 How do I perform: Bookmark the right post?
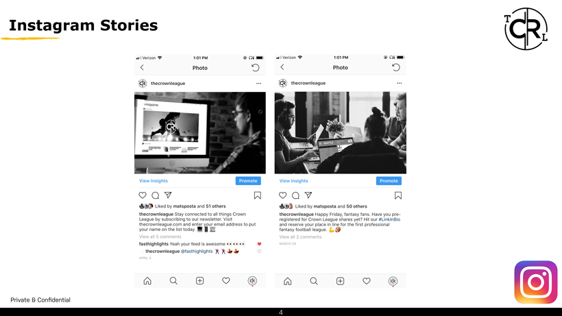[398, 195]
